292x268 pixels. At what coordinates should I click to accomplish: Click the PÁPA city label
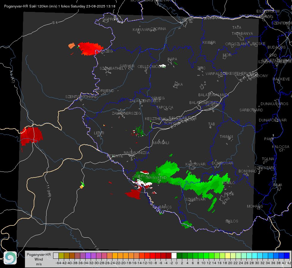tap(172, 59)
